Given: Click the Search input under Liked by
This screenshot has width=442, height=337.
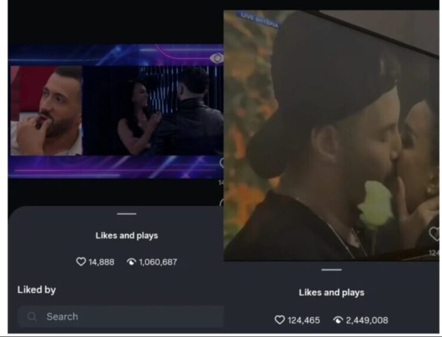Looking at the screenshot, I should (121, 316).
